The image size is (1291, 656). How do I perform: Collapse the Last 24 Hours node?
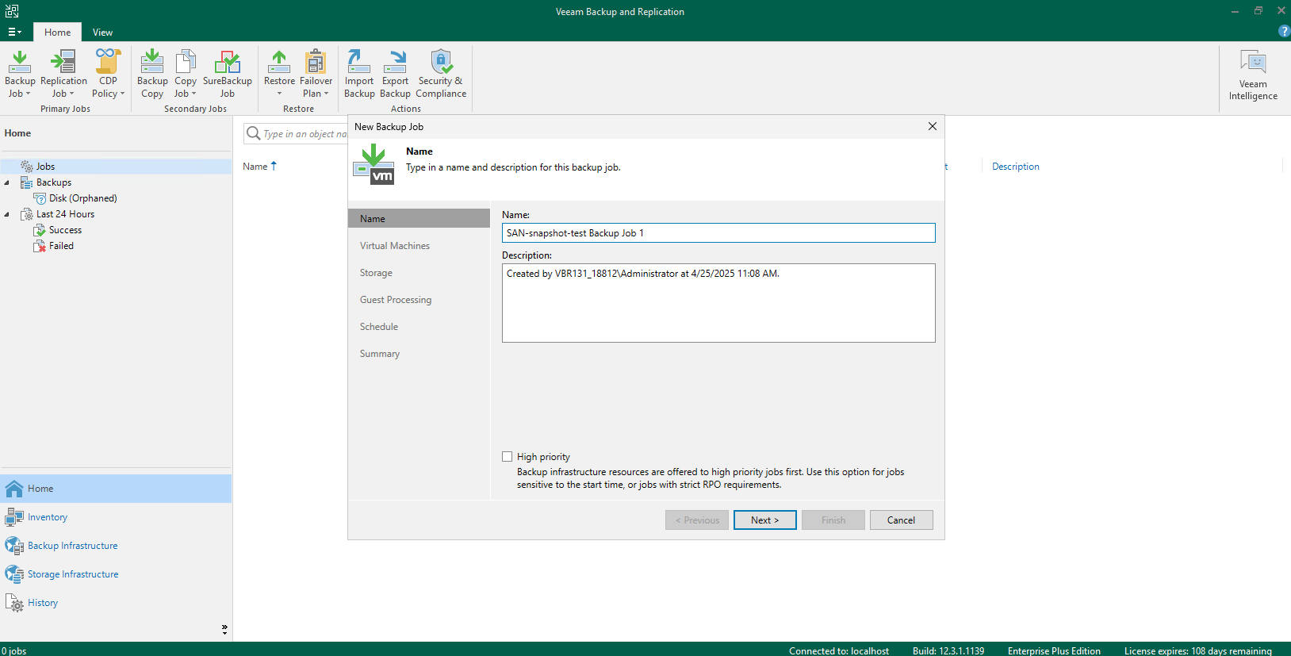(x=7, y=214)
